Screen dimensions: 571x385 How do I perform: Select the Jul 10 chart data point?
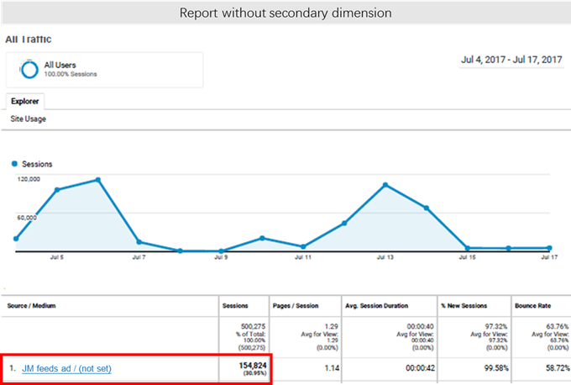(262, 238)
